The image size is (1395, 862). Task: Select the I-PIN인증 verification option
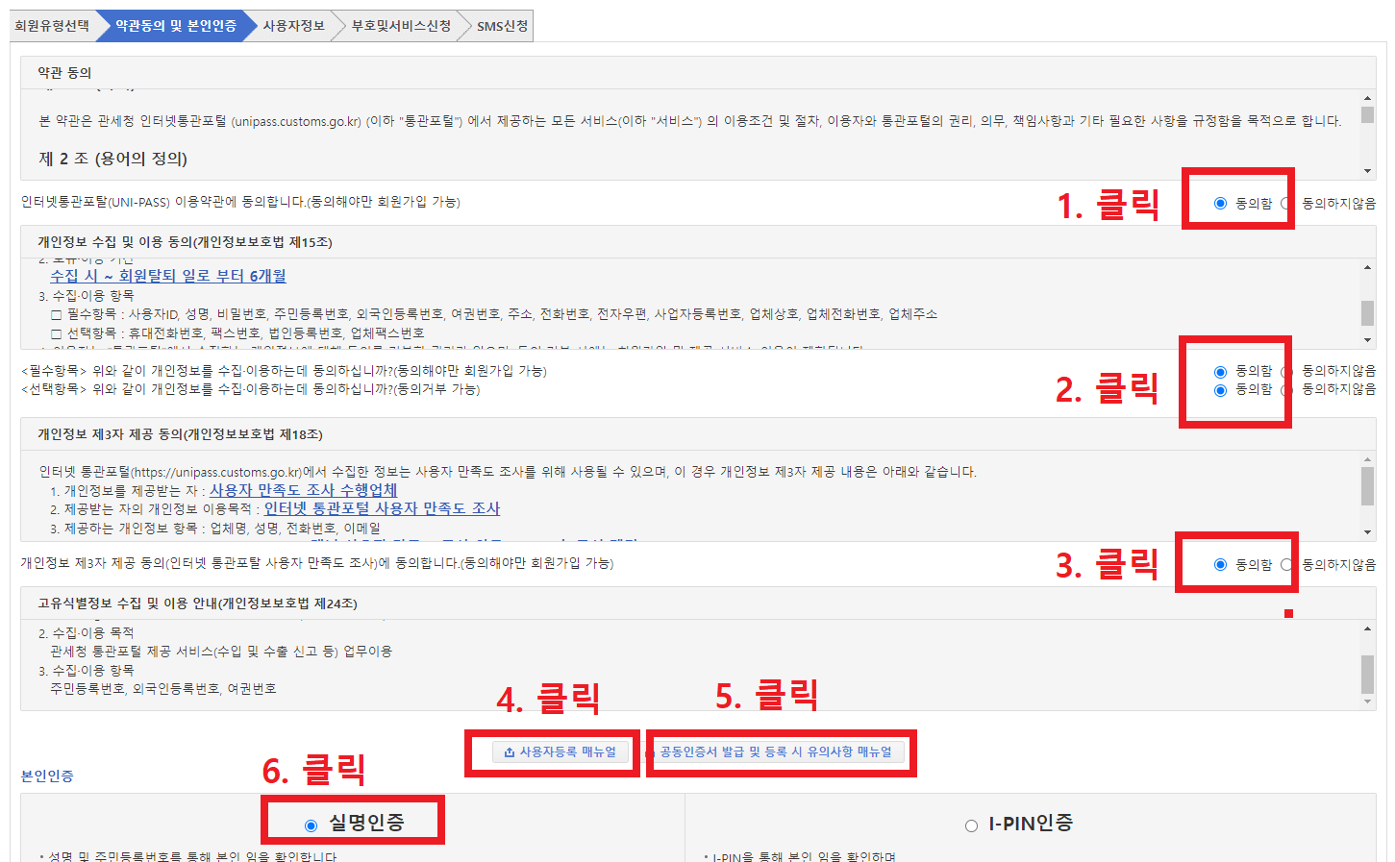pos(971,825)
